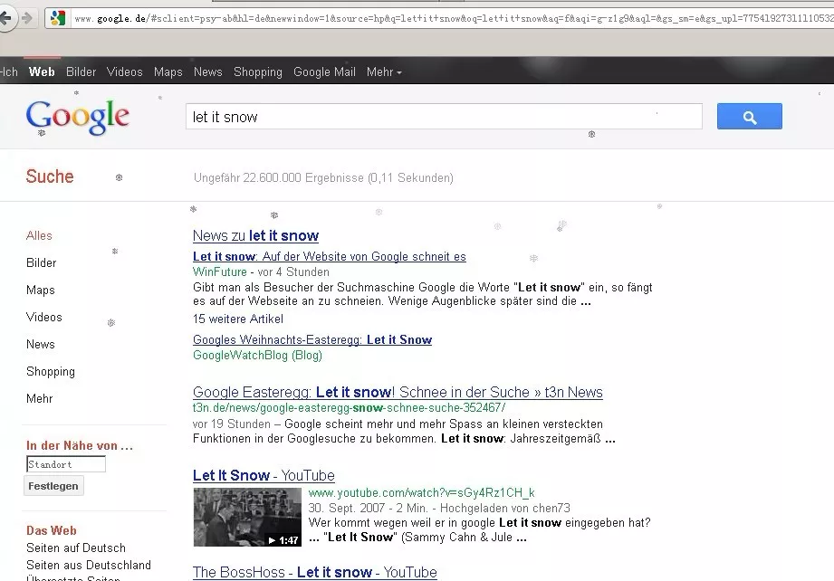The width and height of the screenshot is (834, 581).
Task: Open Google Mail in top bar
Action: tap(324, 71)
